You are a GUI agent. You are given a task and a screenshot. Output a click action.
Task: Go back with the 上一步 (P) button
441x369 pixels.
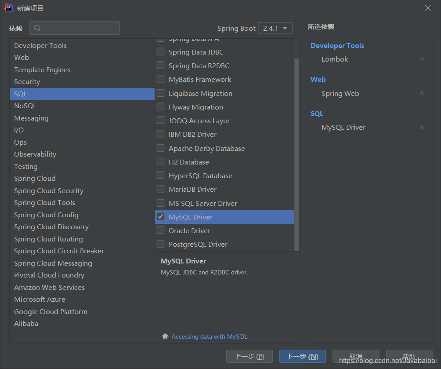click(249, 357)
